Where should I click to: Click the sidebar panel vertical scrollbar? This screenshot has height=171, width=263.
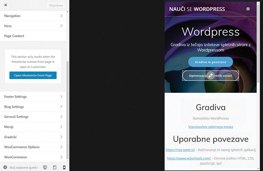[68, 108]
